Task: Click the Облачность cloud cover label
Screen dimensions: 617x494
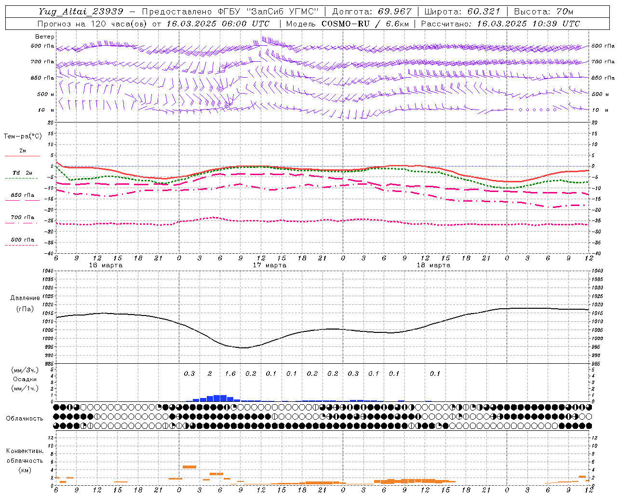Action: pos(25,419)
